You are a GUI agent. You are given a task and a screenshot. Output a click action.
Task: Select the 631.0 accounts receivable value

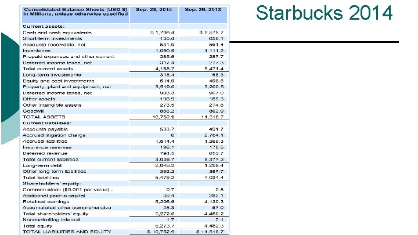[x=167, y=45]
